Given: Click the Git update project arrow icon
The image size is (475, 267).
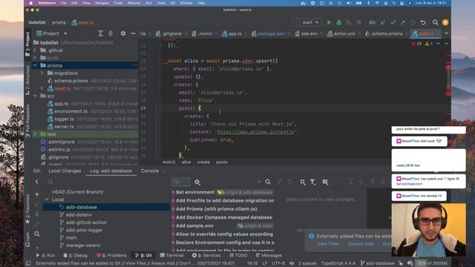Looking at the screenshot, I should tap(383, 22).
